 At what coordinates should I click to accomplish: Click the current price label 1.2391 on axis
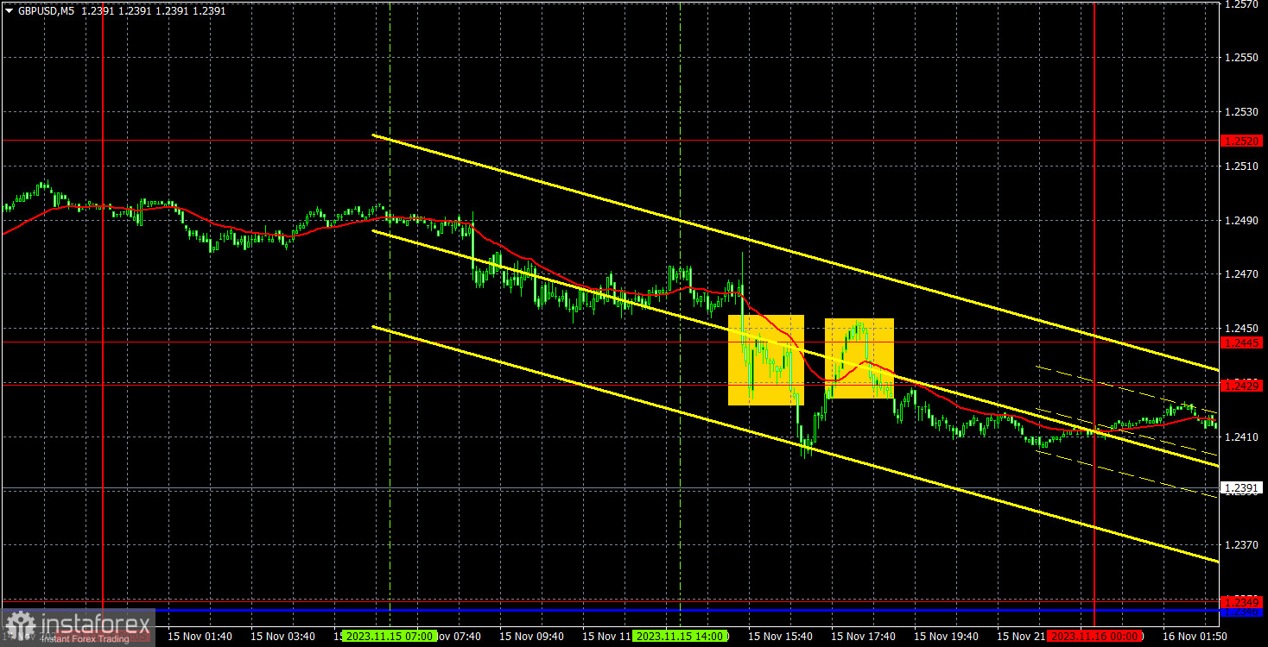pyautogui.click(x=1242, y=488)
